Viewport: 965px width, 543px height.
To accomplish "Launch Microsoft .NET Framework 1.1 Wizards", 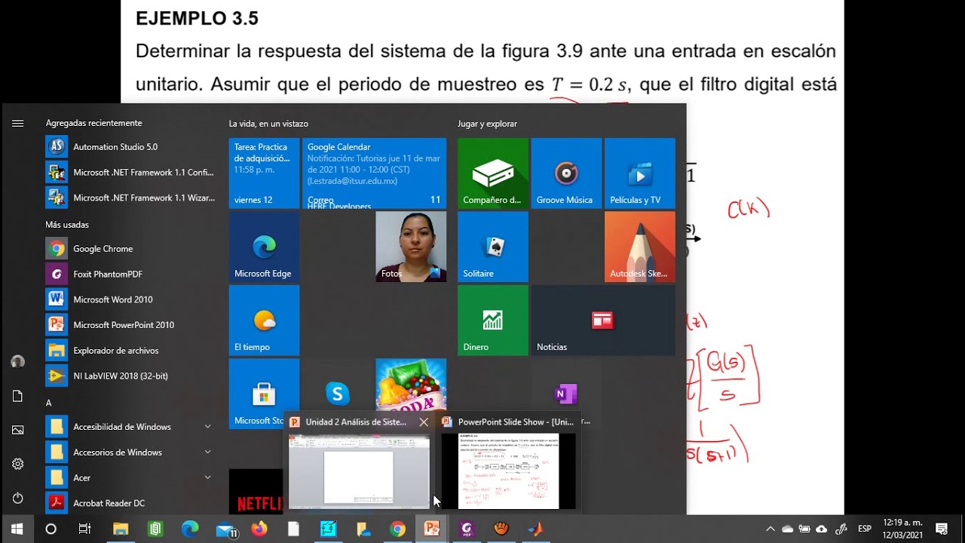I will pos(130,198).
